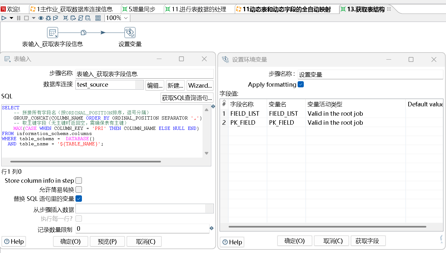Click the SQL editor scroll down arrow
This screenshot has height=253, width=446.
tap(207, 153)
